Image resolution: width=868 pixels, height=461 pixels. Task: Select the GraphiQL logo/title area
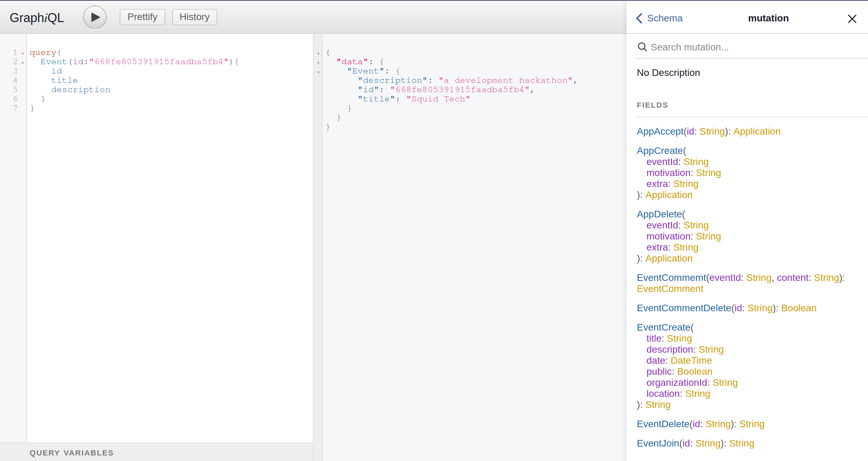[x=37, y=17]
